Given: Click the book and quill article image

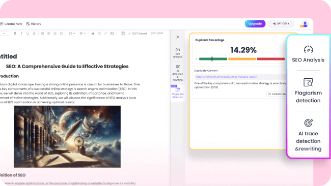Looking at the screenshot, I should coord(67,137).
